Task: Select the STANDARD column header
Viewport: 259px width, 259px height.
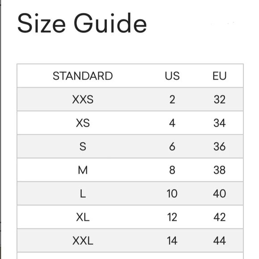Action: coord(83,76)
